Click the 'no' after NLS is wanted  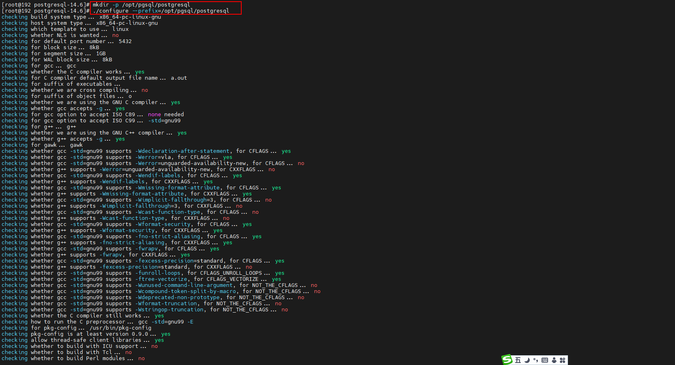pos(116,35)
